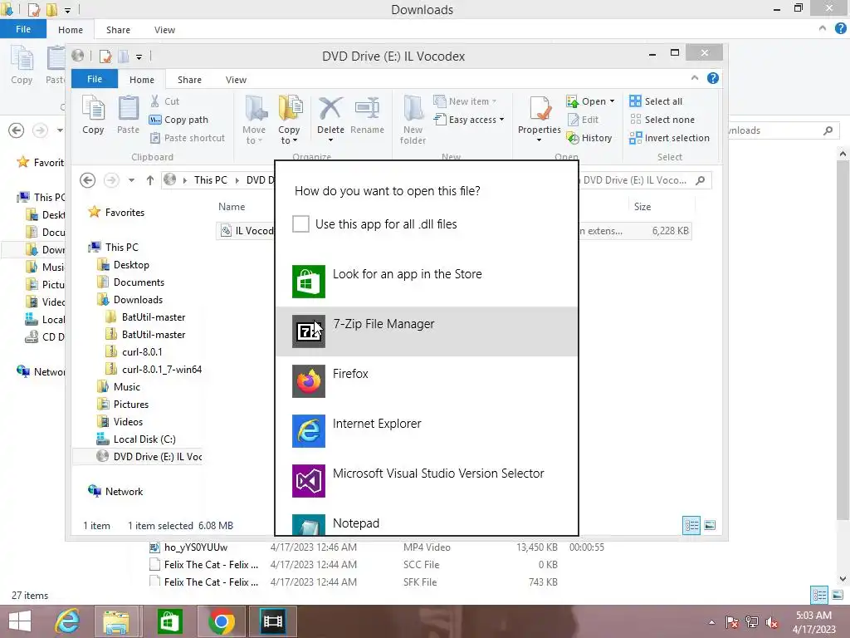This screenshot has height=638, width=850.
Task: Click Edit in the Open group
Action: [584, 120]
